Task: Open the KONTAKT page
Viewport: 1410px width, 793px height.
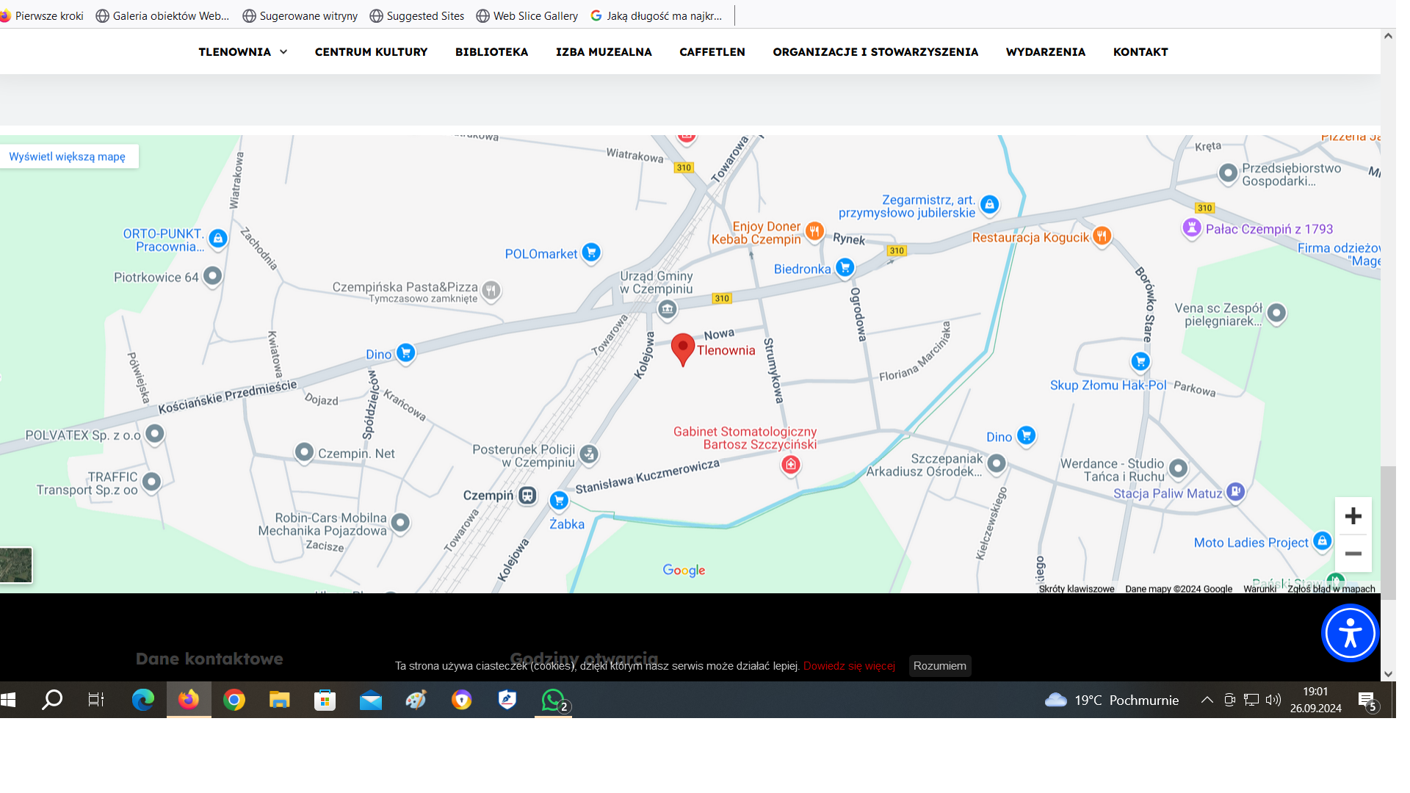Action: [1140, 51]
